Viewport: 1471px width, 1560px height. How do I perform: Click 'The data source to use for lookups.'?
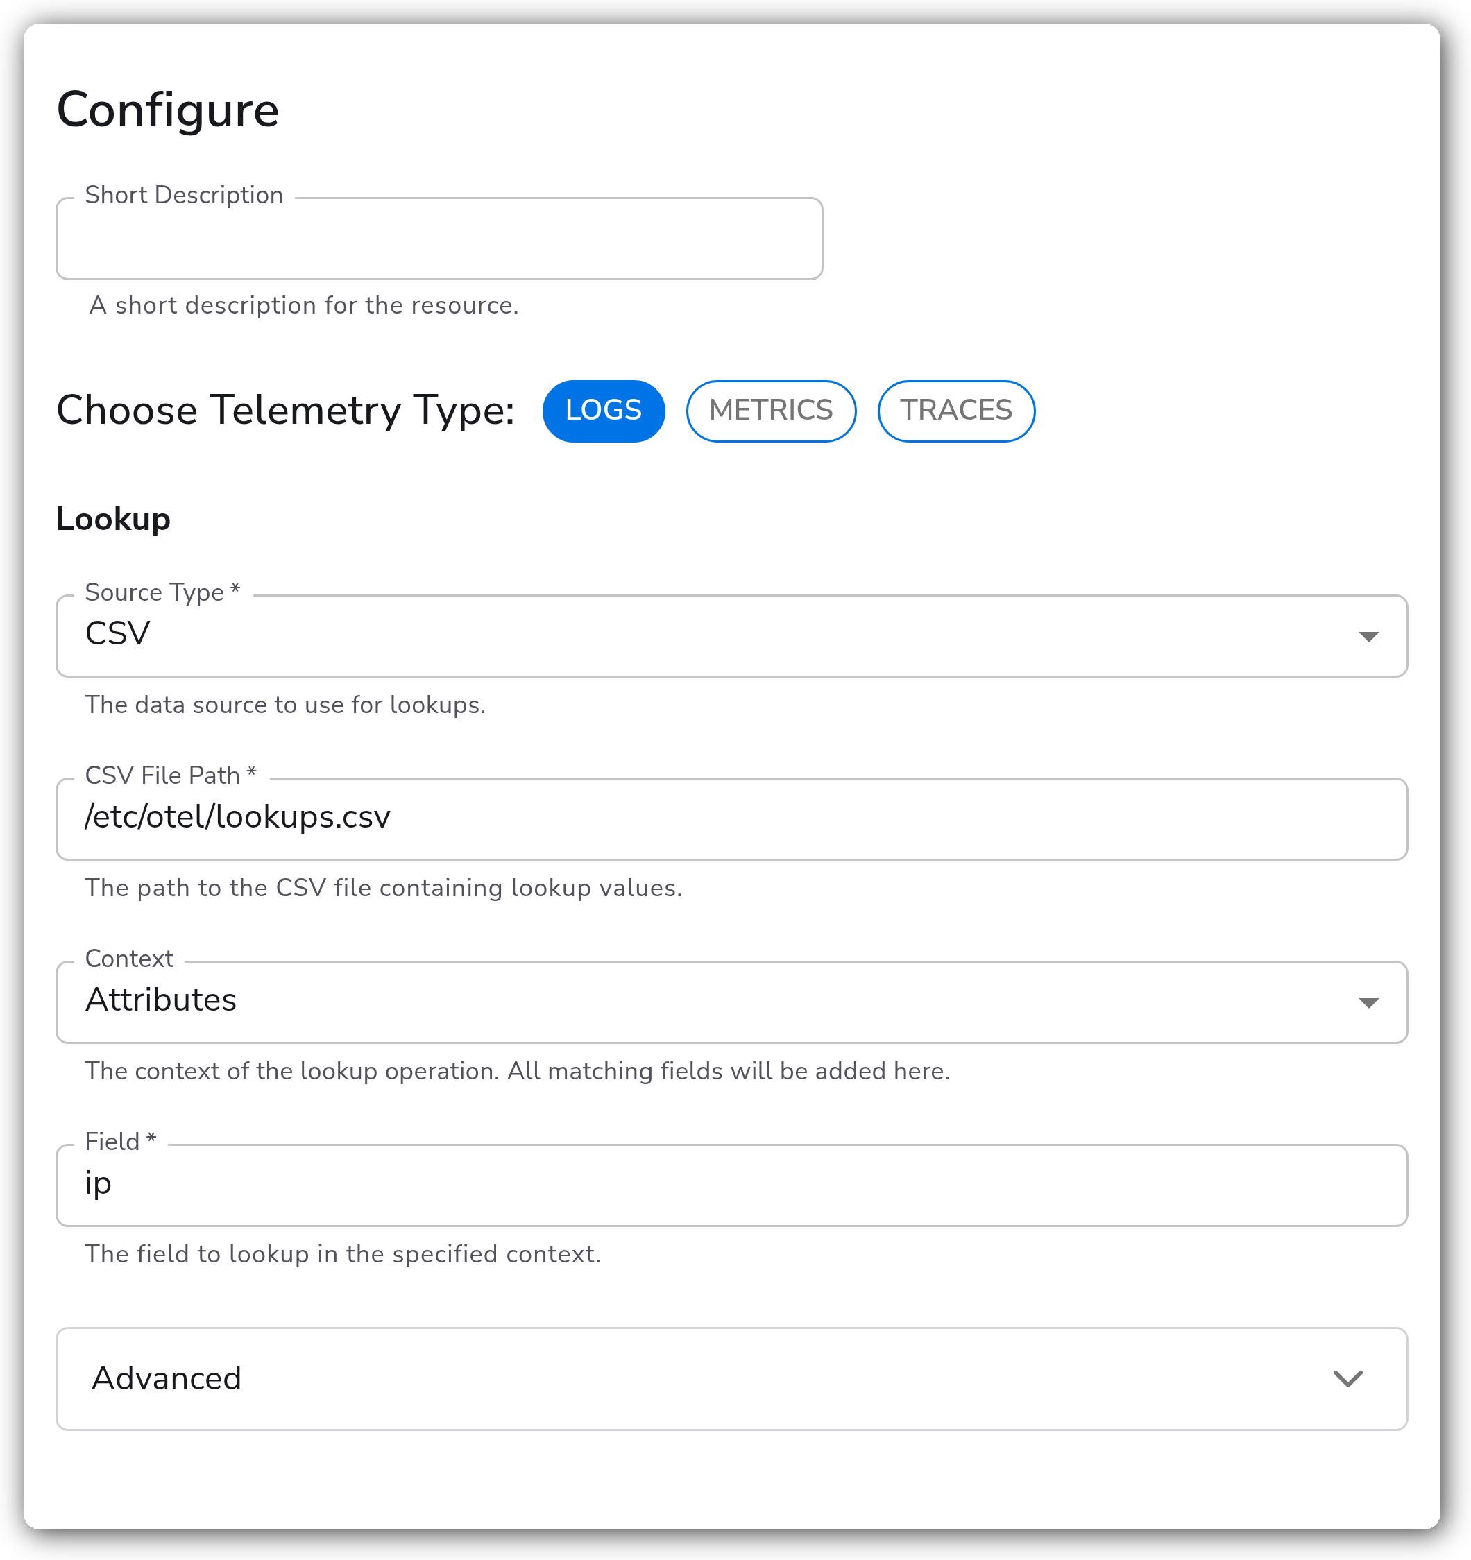pos(285,705)
